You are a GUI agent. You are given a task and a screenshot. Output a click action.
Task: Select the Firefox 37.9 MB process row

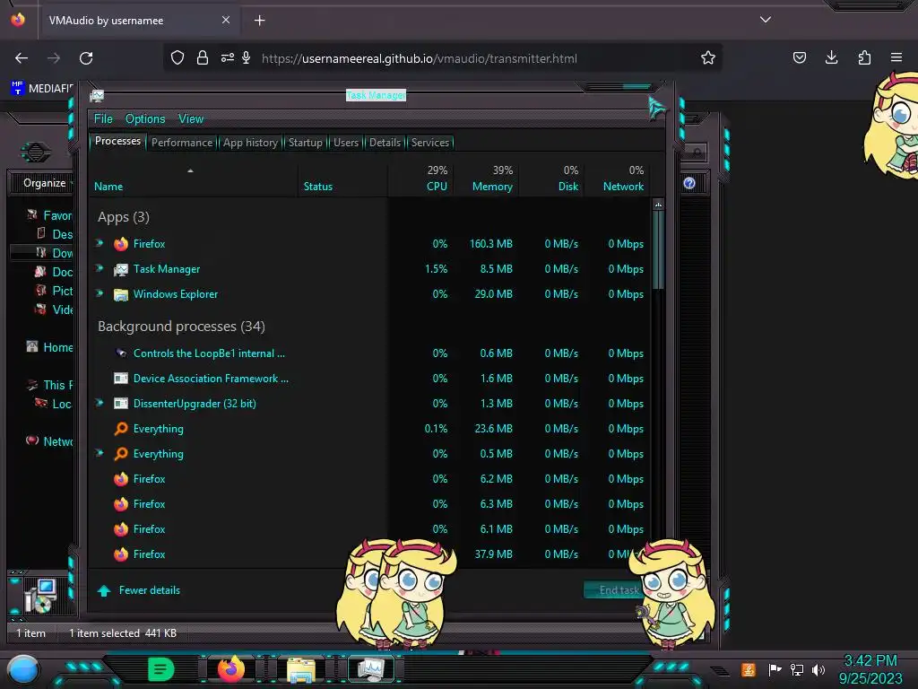(368, 554)
